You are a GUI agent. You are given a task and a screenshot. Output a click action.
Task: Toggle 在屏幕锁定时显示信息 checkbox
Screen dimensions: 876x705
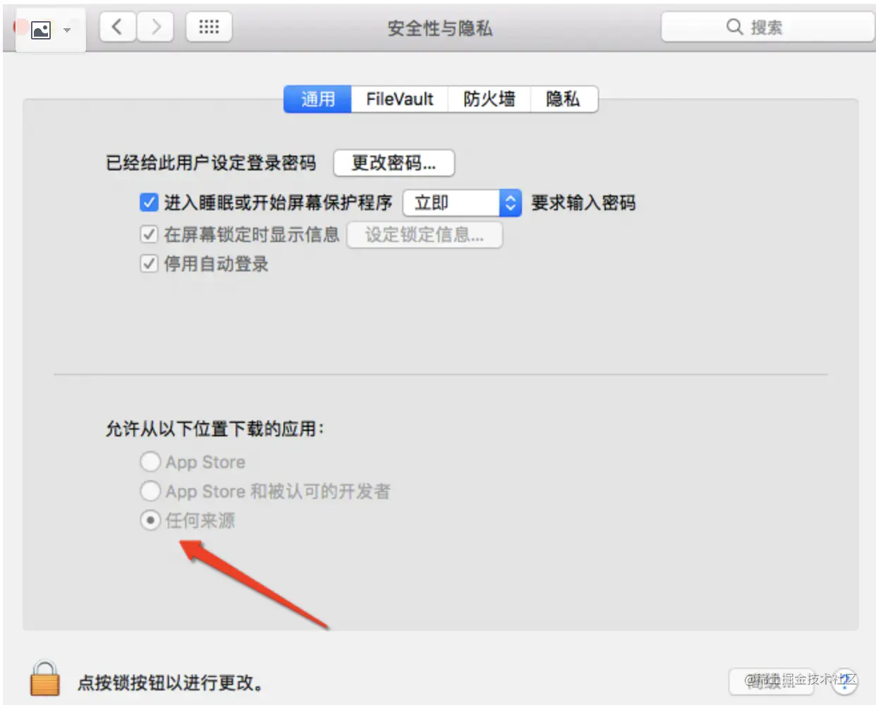pyautogui.click(x=149, y=234)
